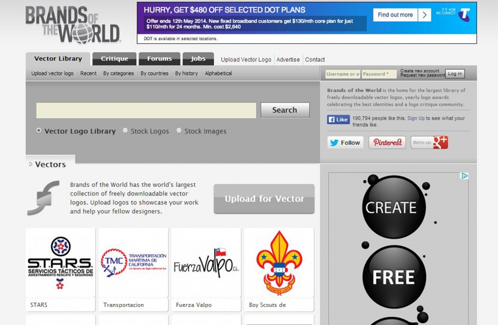This screenshot has height=325, width=498.
Task: Show Recent logos
Action: pyautogui.click(x=89, y=73)
